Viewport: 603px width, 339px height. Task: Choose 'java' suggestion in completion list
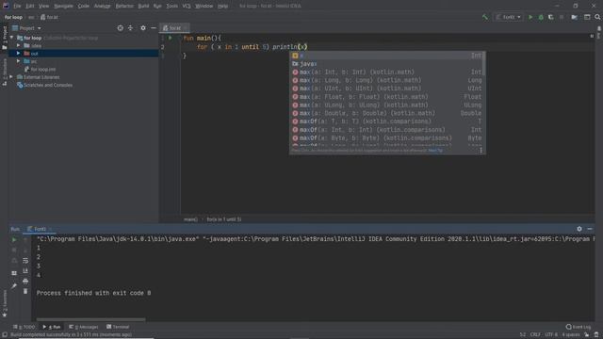tap(387, 64)
